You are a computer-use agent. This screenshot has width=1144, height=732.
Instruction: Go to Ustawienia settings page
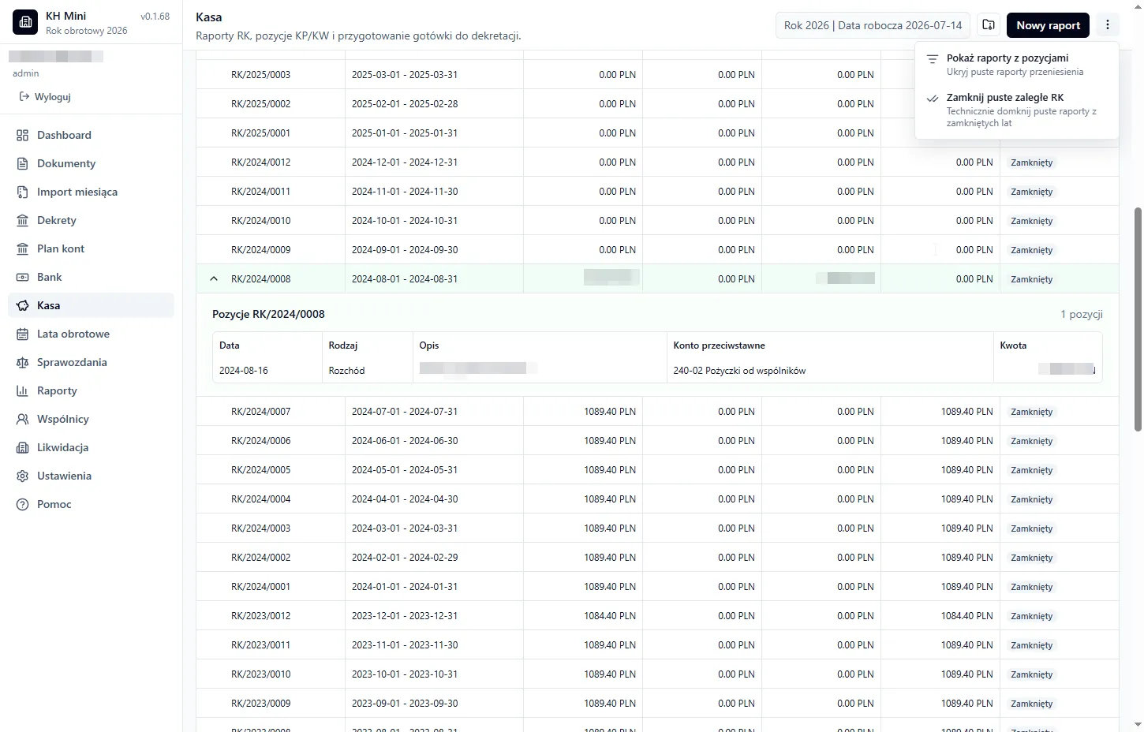pyautogui.click(x=91, y=476)
